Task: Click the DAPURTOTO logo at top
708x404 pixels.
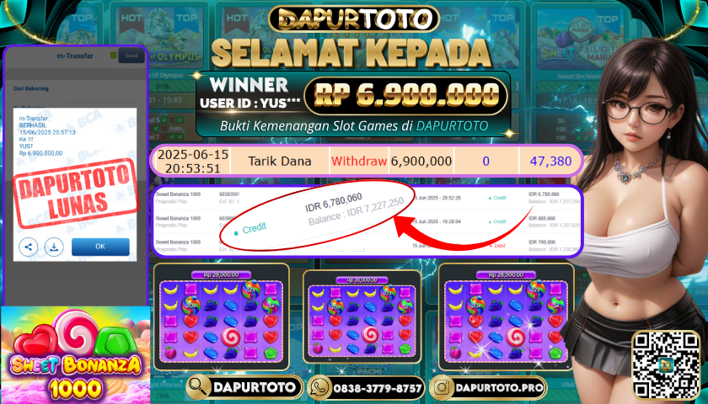Action: (x=353, y=19)
